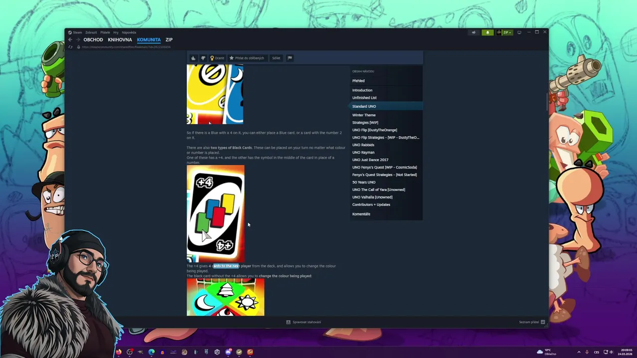The height and width of the screenshot is (358, 637).
Task: Open OBS Studio from the taskbar
Action: tap(129, 352)
